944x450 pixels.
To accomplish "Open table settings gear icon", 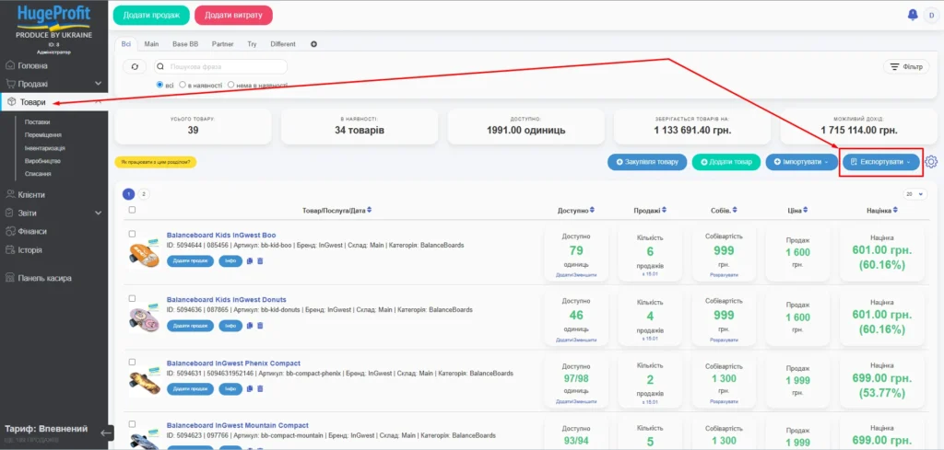I will pyautogui.click(x=931, y=162).
